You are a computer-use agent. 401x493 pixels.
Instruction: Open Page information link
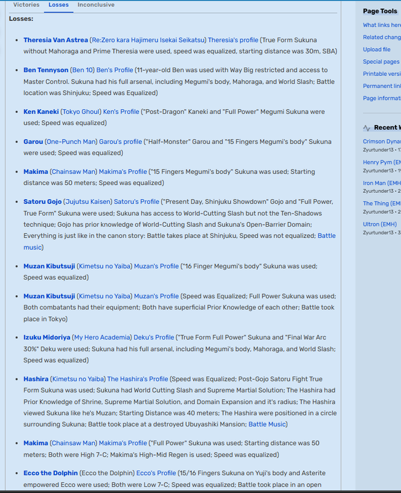pos(382,99)
